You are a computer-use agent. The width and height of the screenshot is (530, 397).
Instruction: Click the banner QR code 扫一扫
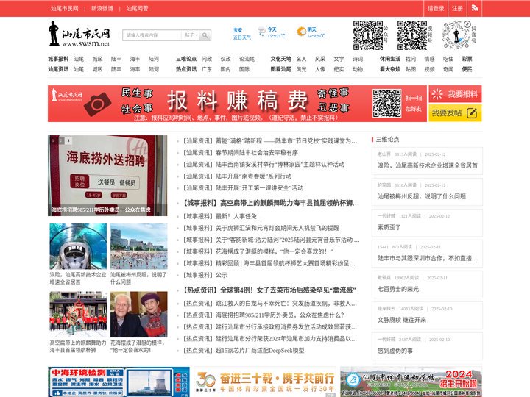(386, 104)
